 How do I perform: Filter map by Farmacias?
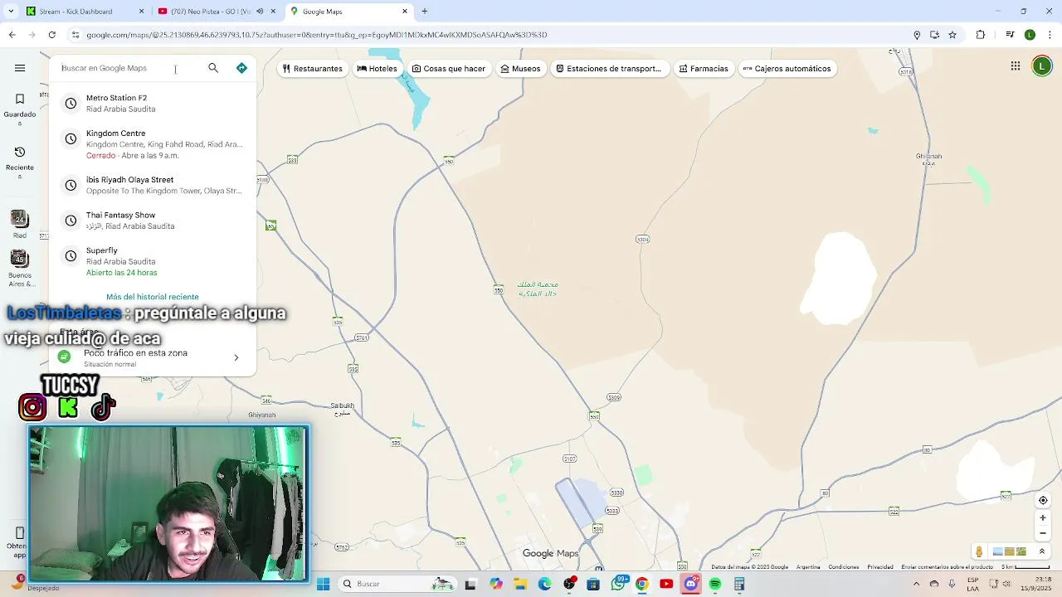click(x=703, y=69)
